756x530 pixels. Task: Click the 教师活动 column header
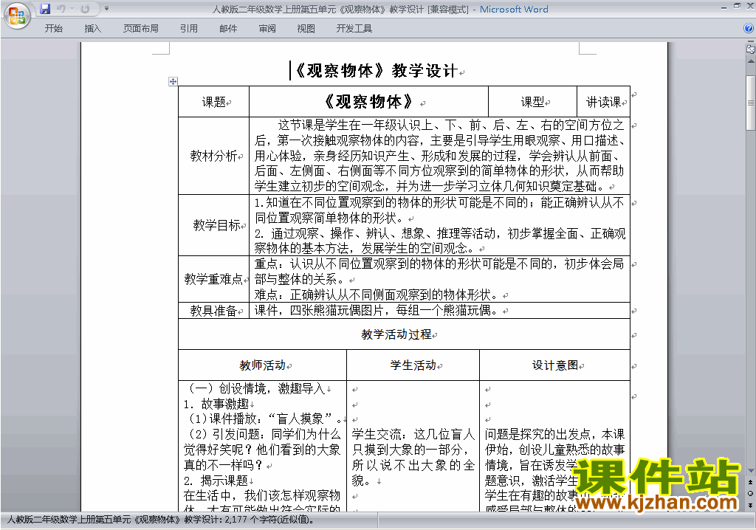point(263,365)
